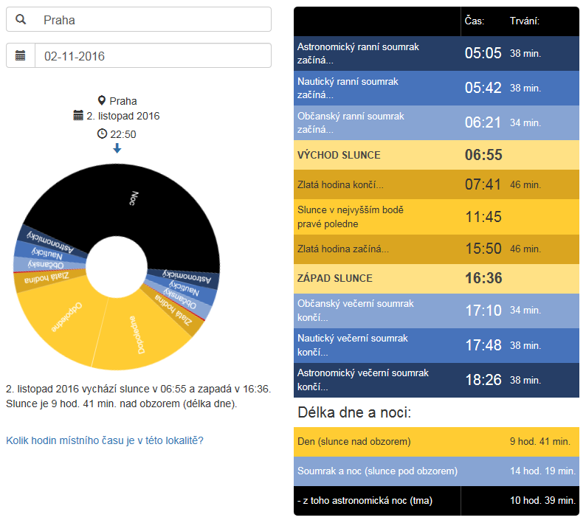The width and height of the screenshot is (586, 523).
Task: Select the ZÁPAD SLUNCE row
Action: (x=435, y=278)
